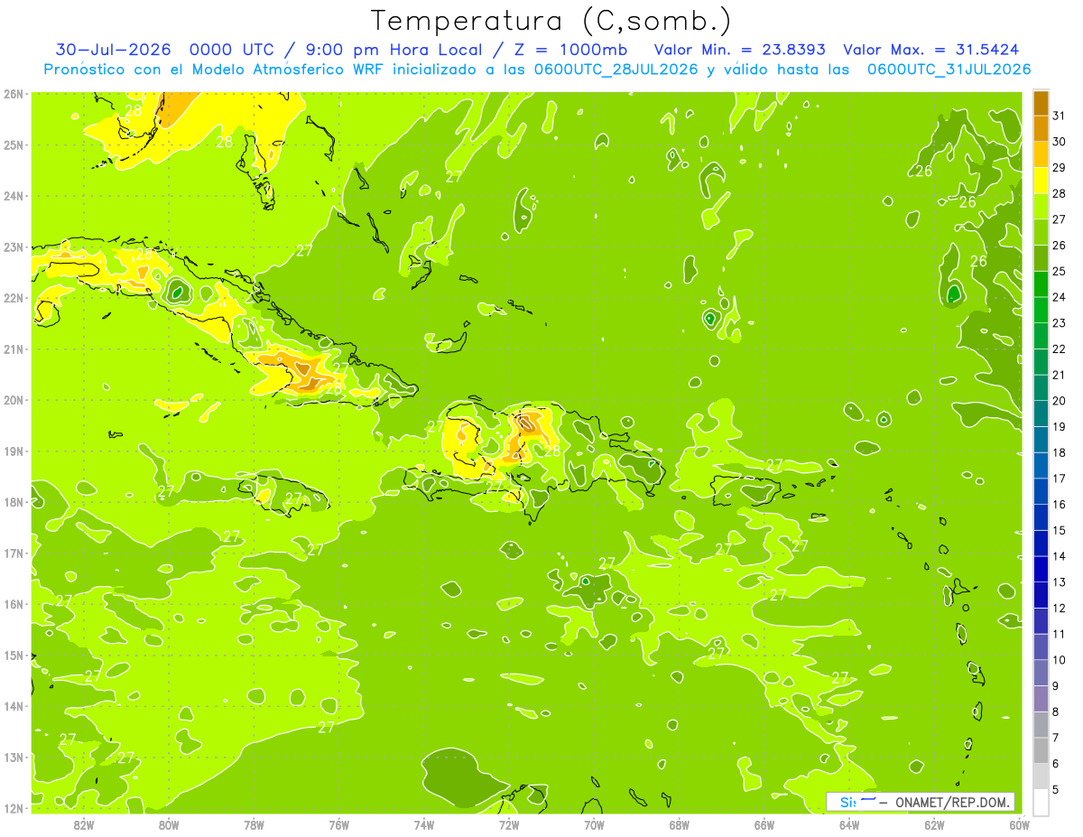Click the "74W" longitude axis label
The width and height of the screenshot is (1083, 837).
pyautogui.click(x=424, y=824)
